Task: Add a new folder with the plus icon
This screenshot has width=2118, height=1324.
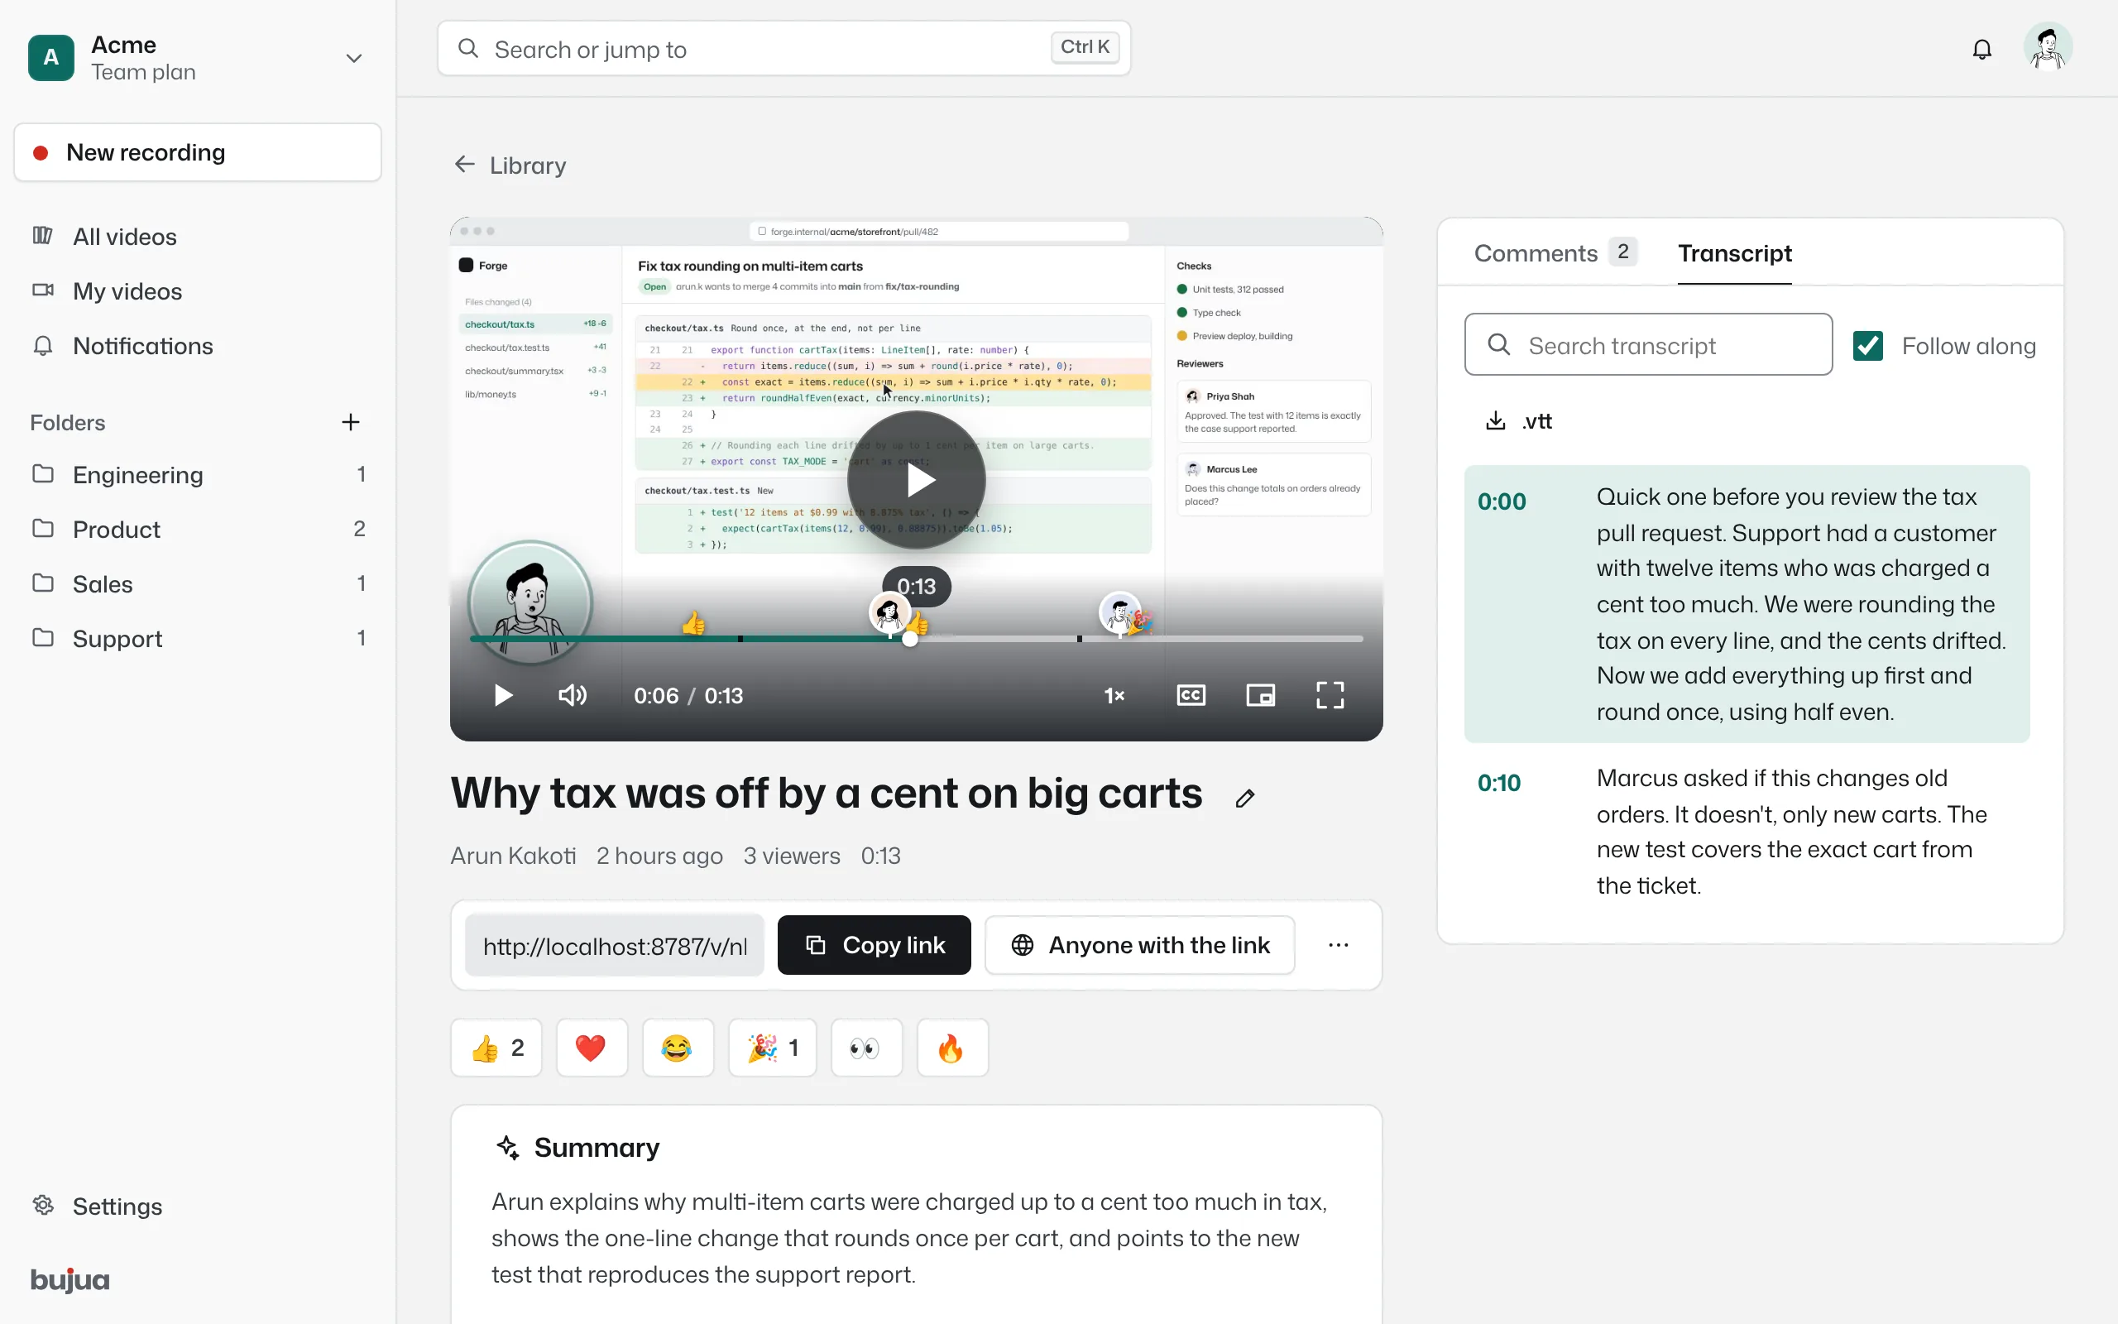Action: click(350, 422)
